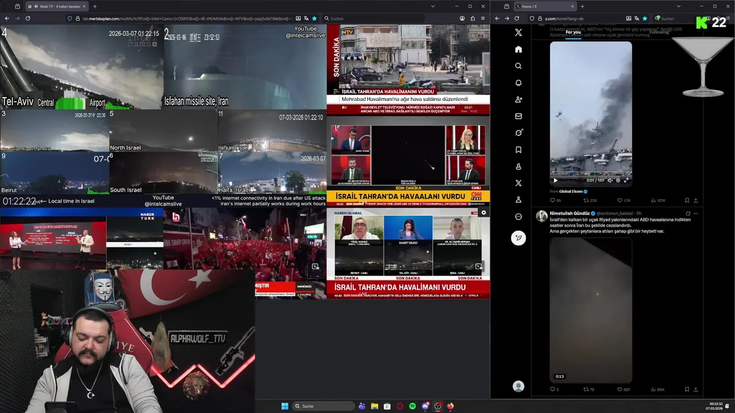List all tabs dropdown in Multi TV window
The image size is (735, 413).
(x=433, y=6)
